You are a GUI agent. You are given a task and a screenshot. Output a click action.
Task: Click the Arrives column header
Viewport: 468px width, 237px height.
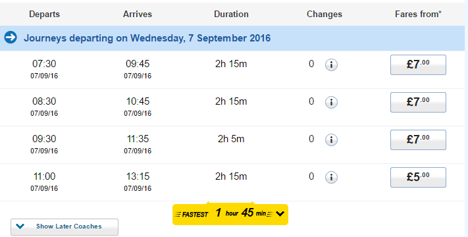(138, 14)
